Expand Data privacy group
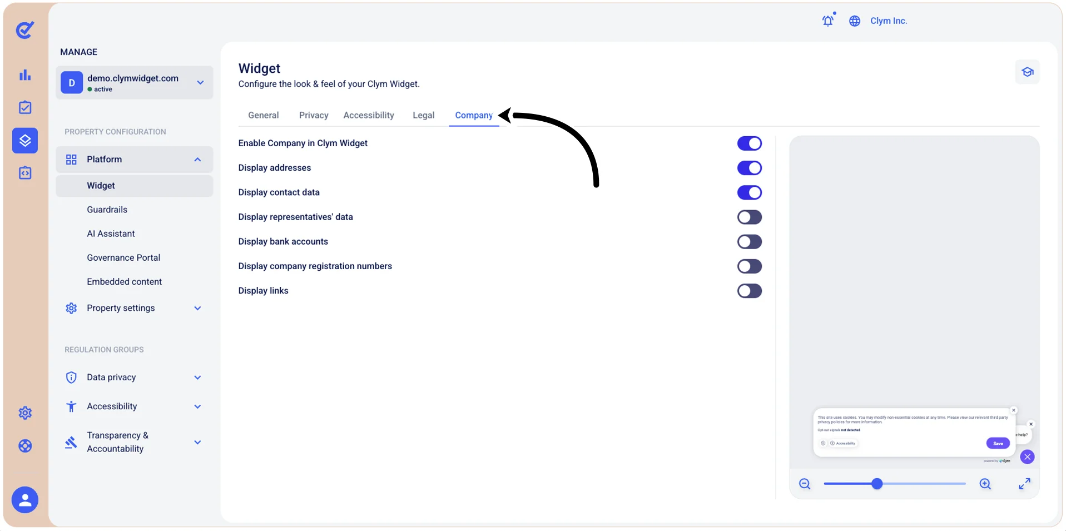Image resolution: width=1066 pixels, height=531 pixels. [134, 378]
